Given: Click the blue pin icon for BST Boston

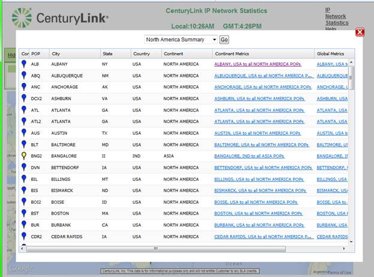Looking at the screenshot, I should (x=24, y=213).
